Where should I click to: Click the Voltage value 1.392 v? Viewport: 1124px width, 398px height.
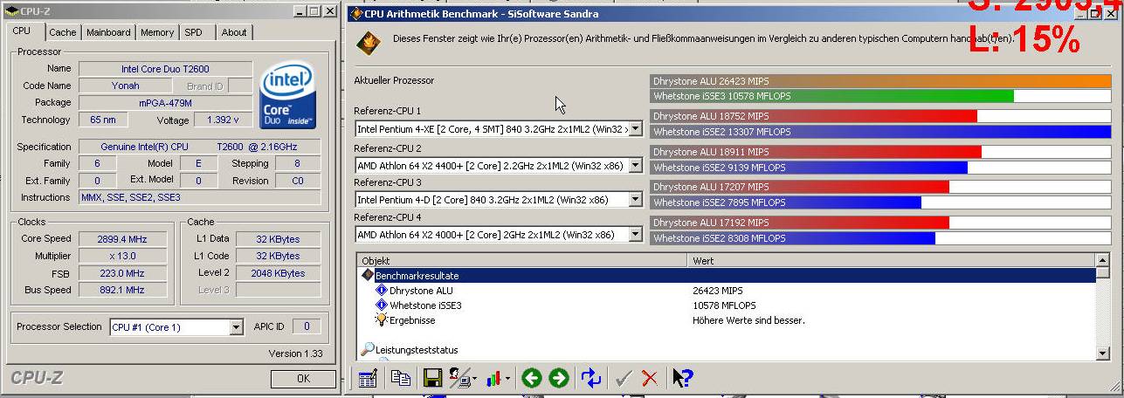(x=224, y=120)
